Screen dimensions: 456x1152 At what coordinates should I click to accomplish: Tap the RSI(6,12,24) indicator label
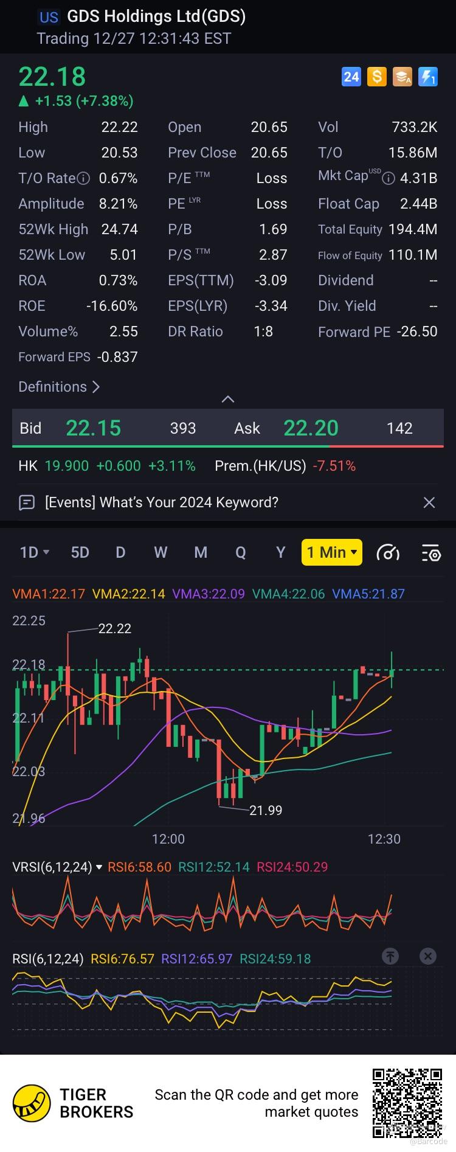click(47, 959)
